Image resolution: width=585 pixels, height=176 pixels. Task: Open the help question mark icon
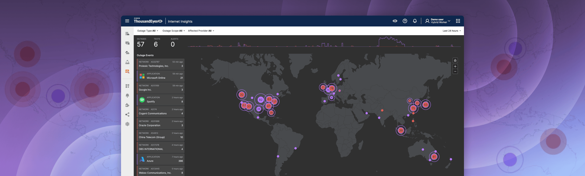coord(405,21)
